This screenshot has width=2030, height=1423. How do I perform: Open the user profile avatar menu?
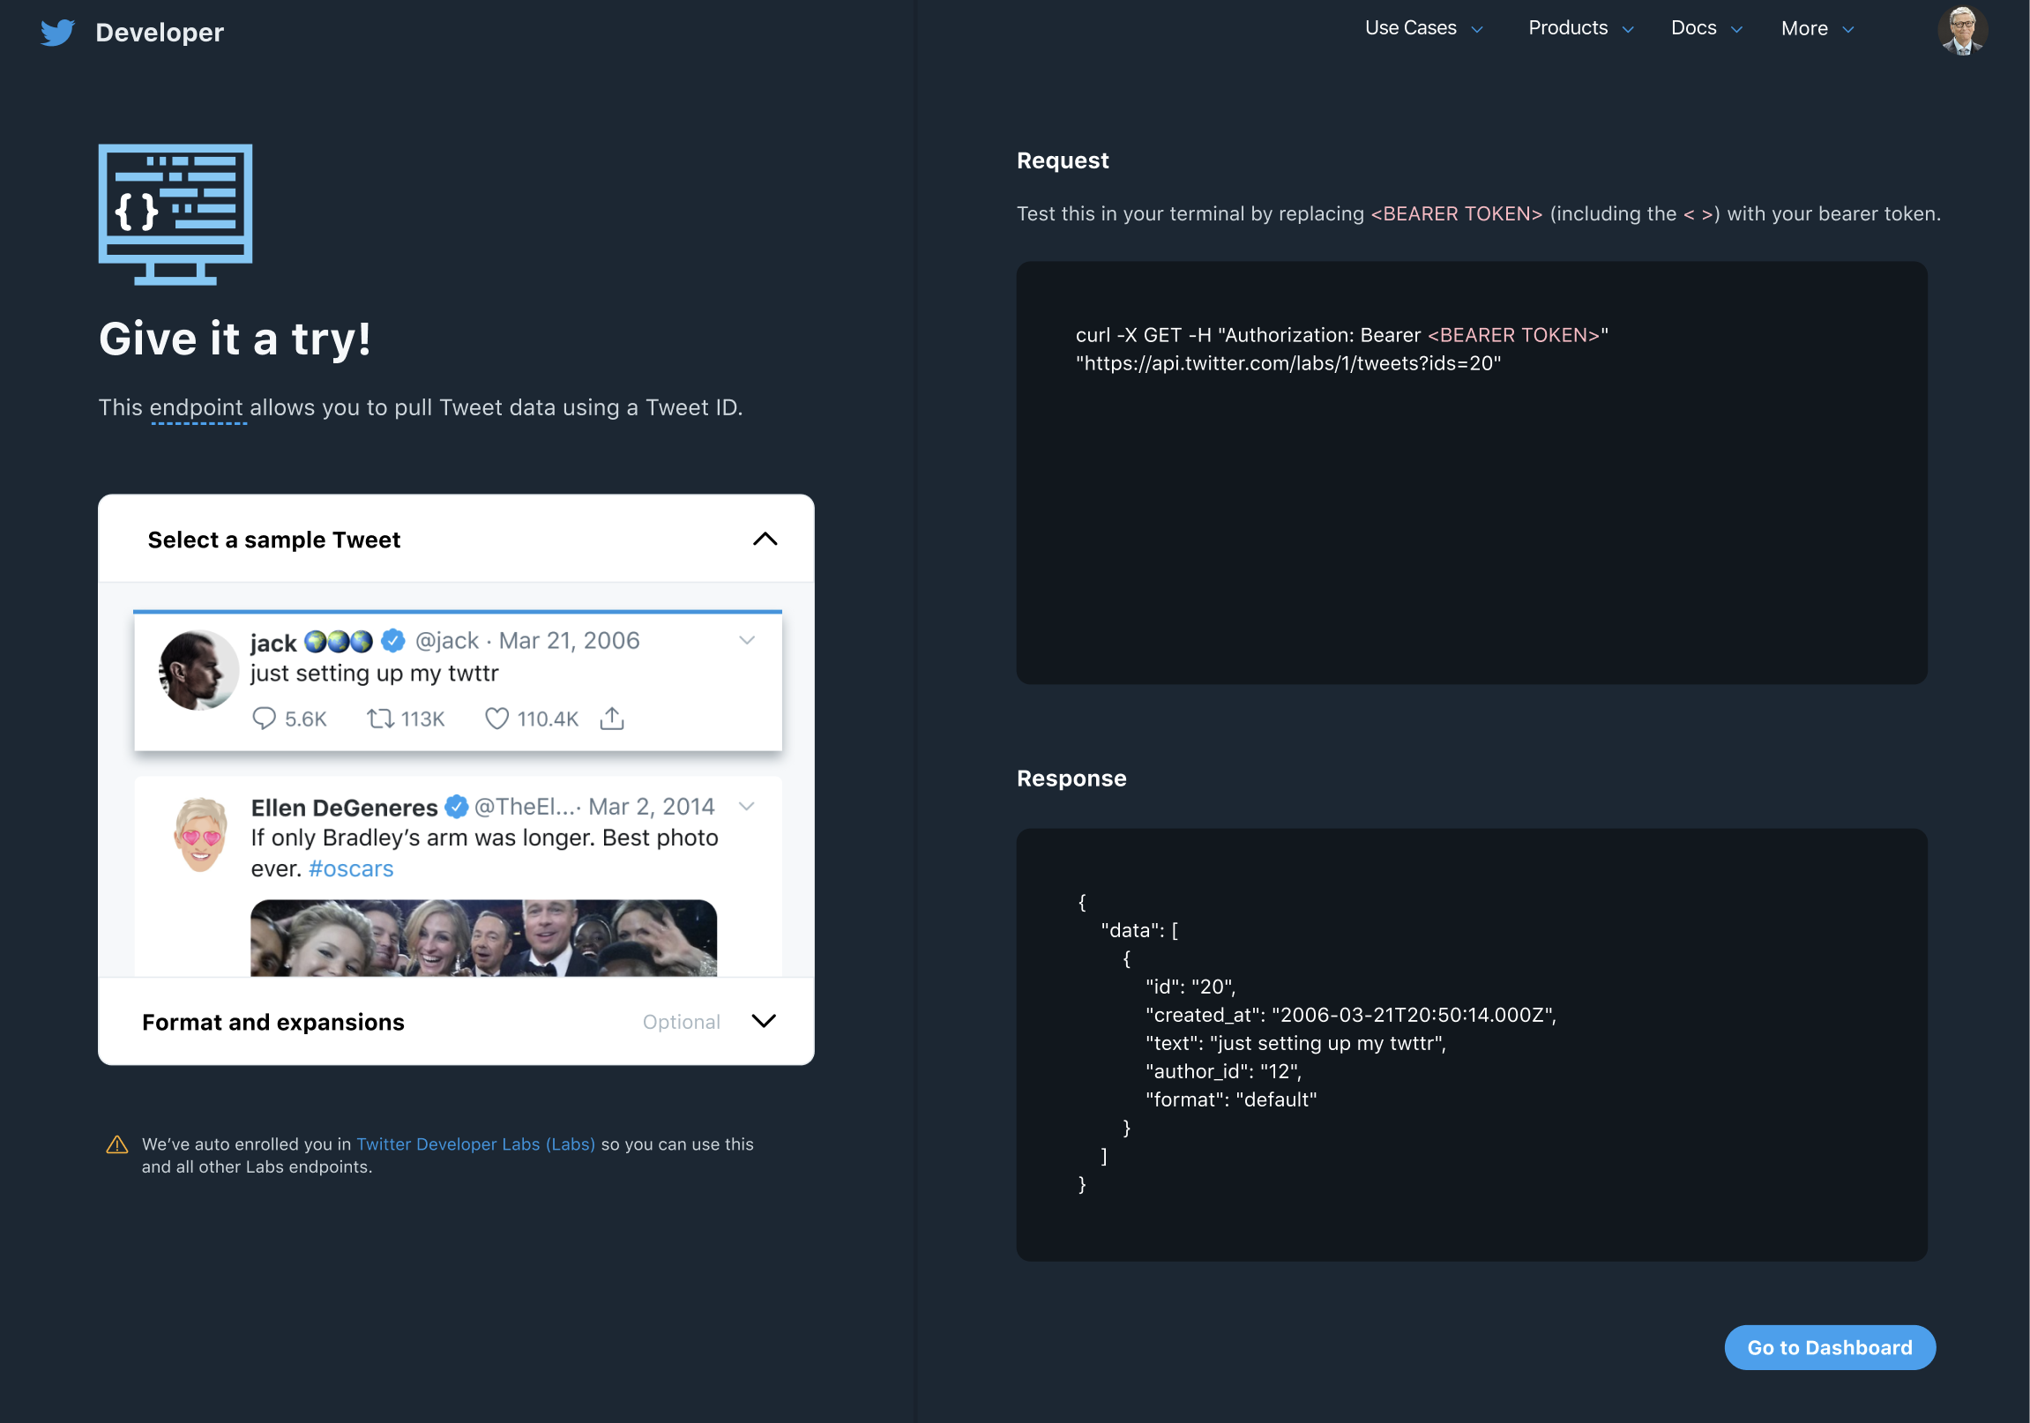click(1962, 31)
